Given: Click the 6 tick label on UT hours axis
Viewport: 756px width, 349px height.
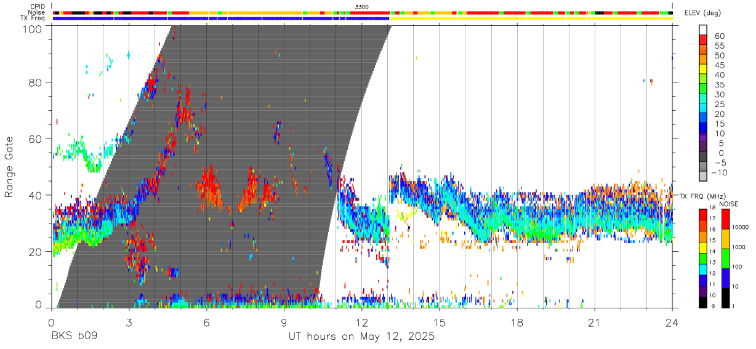Looking at the screenshot, I should [x=207, y=323].
